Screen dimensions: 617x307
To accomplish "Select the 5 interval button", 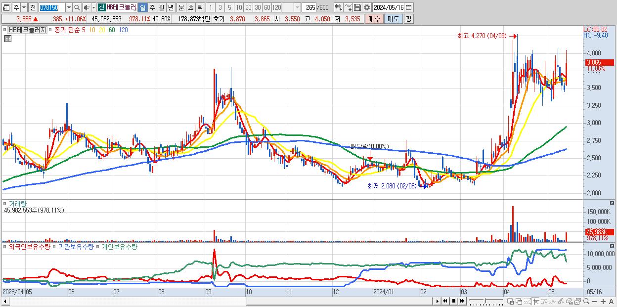I will pyautogui.click(x=229, y=7).
